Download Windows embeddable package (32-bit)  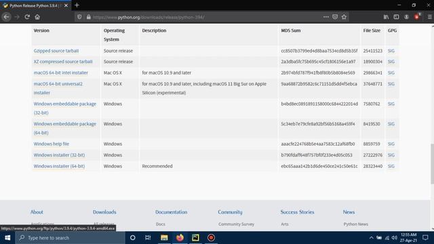pos(65,108)
